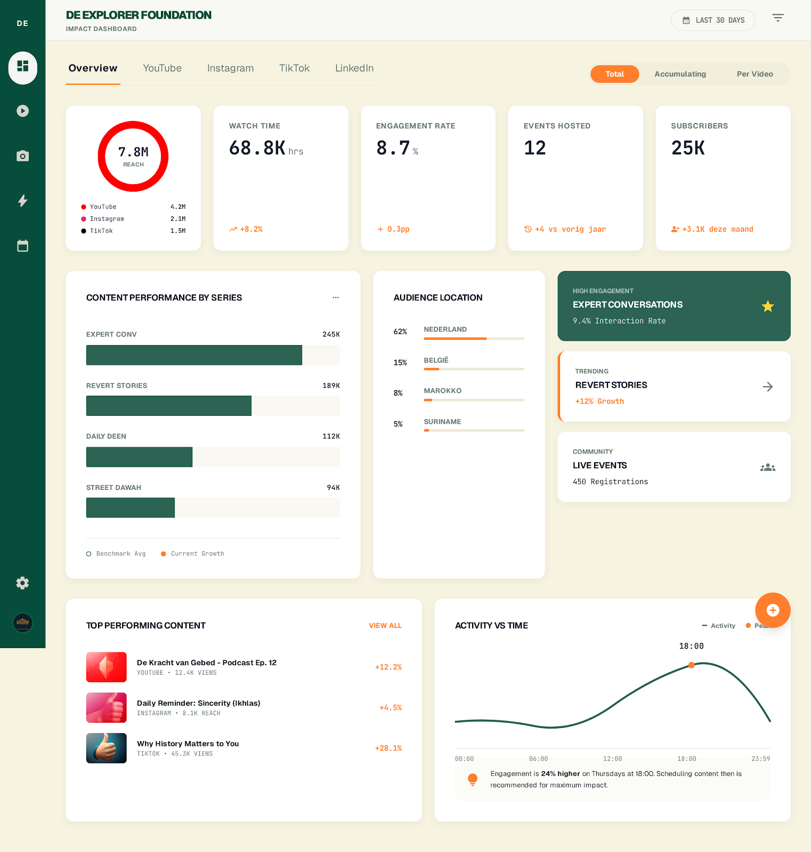Open the Live Events community card
Screen dimensions: 811x852
point(674,467)
